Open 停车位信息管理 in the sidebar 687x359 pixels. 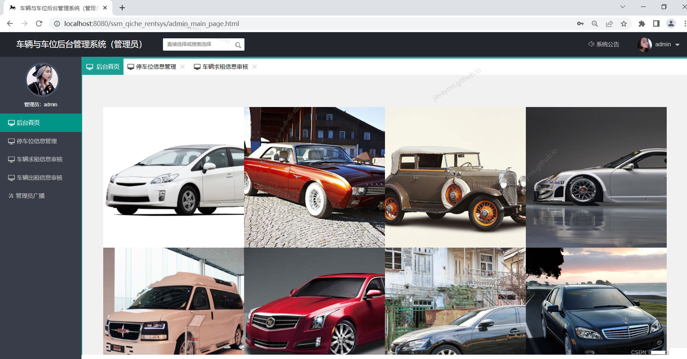pyautogui.click(x=41, y=141)
